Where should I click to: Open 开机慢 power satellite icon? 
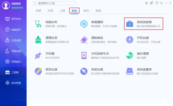[38, 55]
